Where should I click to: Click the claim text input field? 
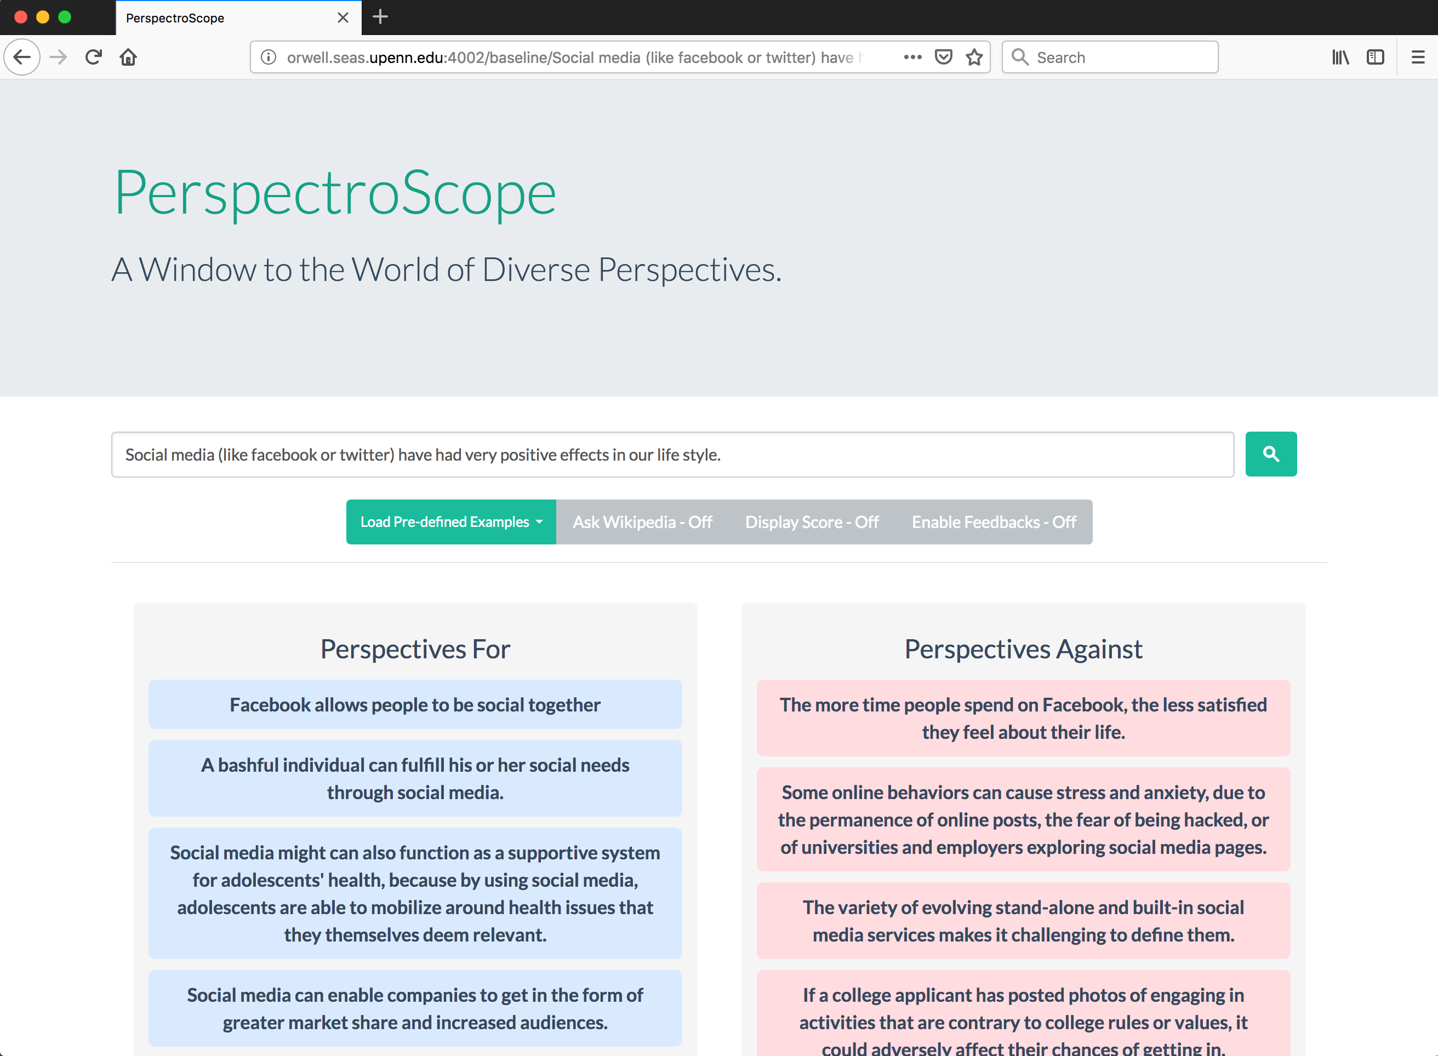click(672, 455)
